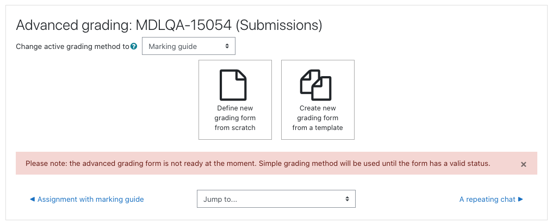The image size is (552, 223).
Task: Click right arrow after A repeating chat
Action: pyautogui.click(x=520, y=200)
